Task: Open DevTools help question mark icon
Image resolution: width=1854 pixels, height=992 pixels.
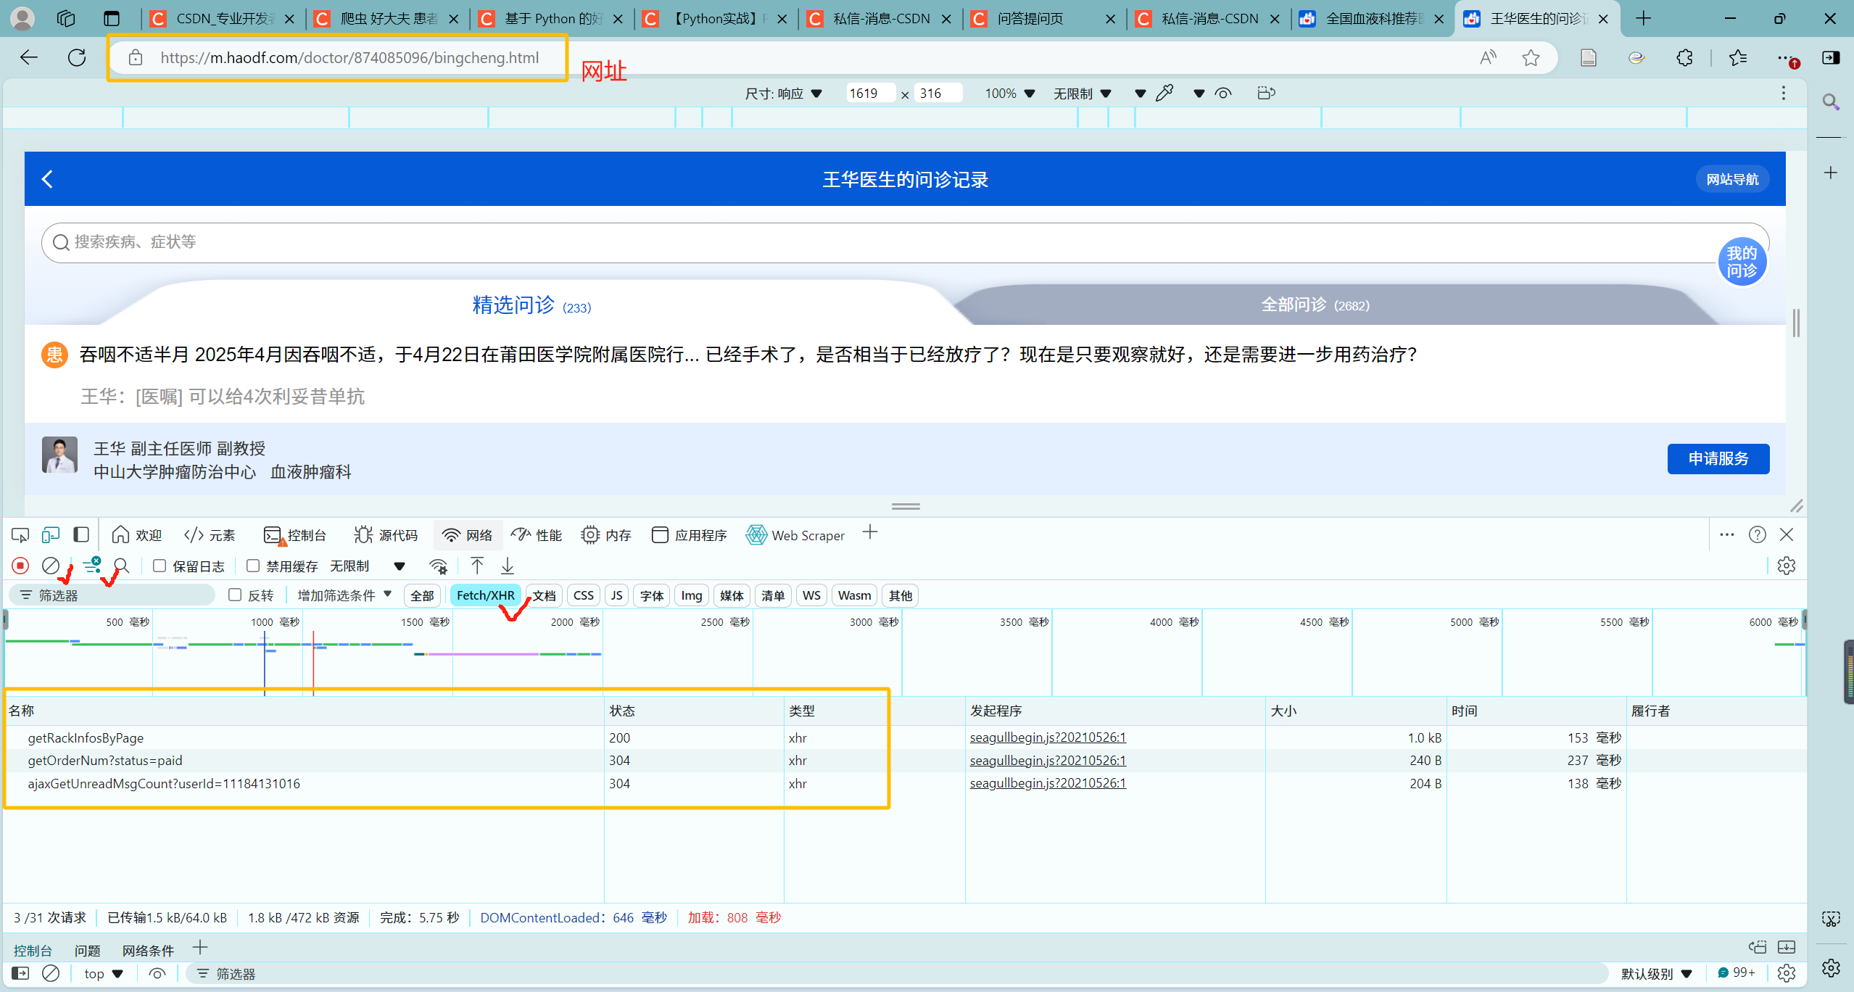Action: click(x=1757, y=534)
